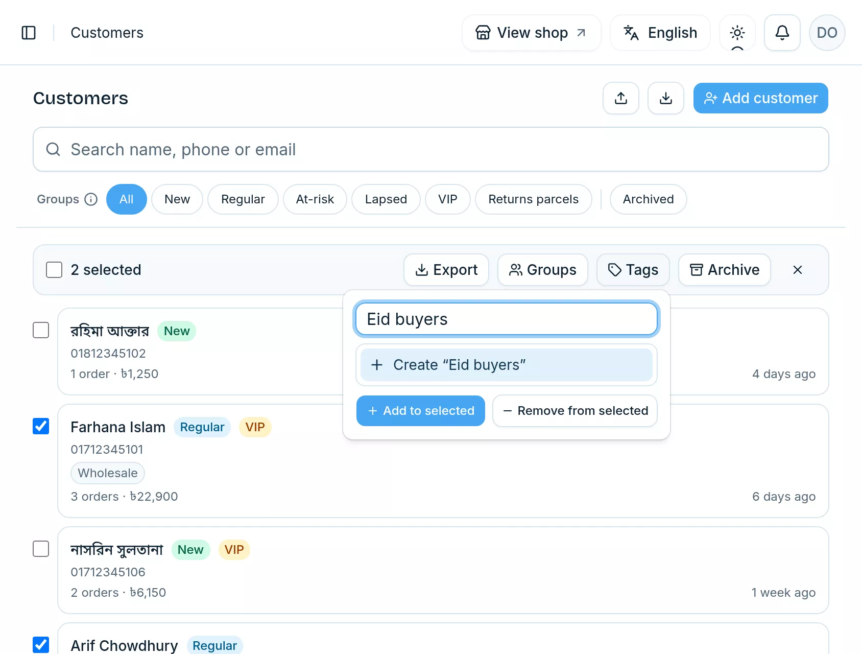Check the নাসরিন সুলতানা customer checkbox

(41, 549)
